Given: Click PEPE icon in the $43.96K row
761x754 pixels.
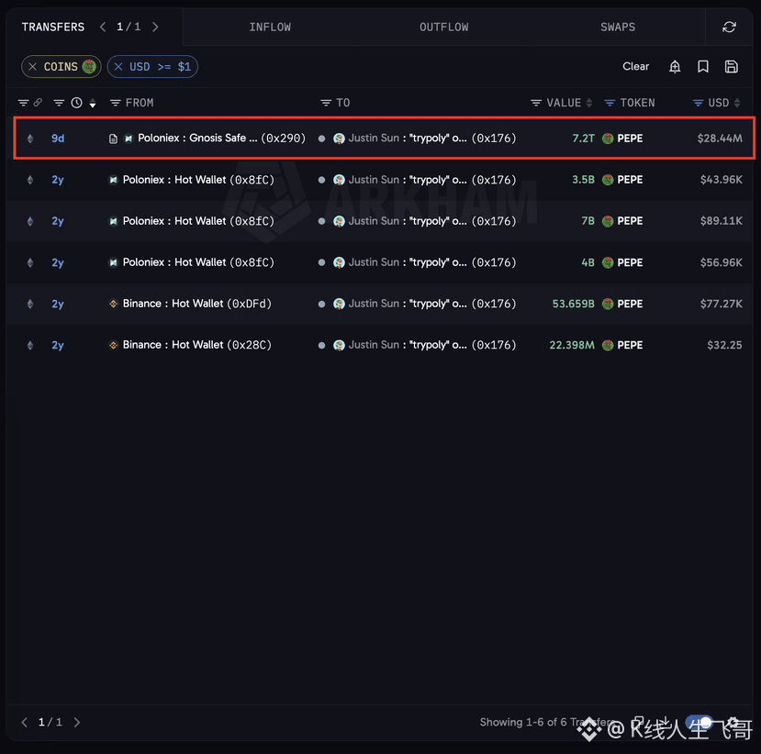Looking at the screenshot, I should coord(608,180).
